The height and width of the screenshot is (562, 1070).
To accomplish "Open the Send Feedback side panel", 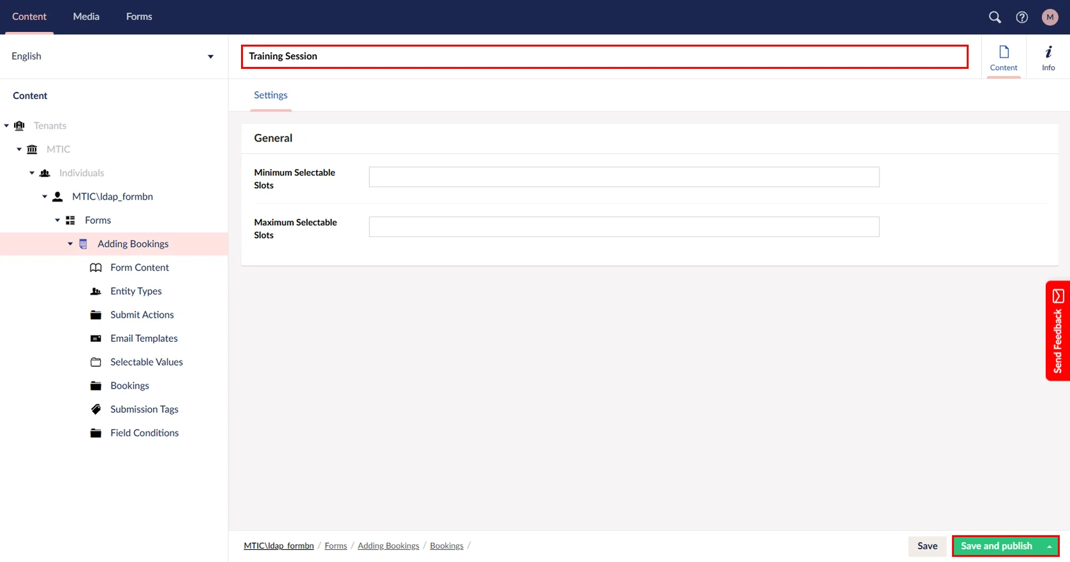I will [x=1057, y=331].
